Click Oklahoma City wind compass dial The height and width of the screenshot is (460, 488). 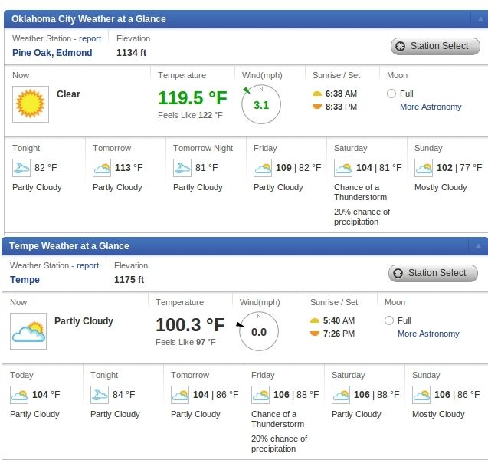coord(260,104)
